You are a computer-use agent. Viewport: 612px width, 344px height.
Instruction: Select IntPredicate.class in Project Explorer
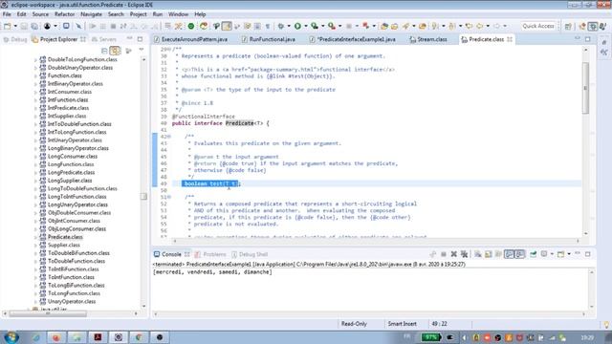tap(68, 108)
